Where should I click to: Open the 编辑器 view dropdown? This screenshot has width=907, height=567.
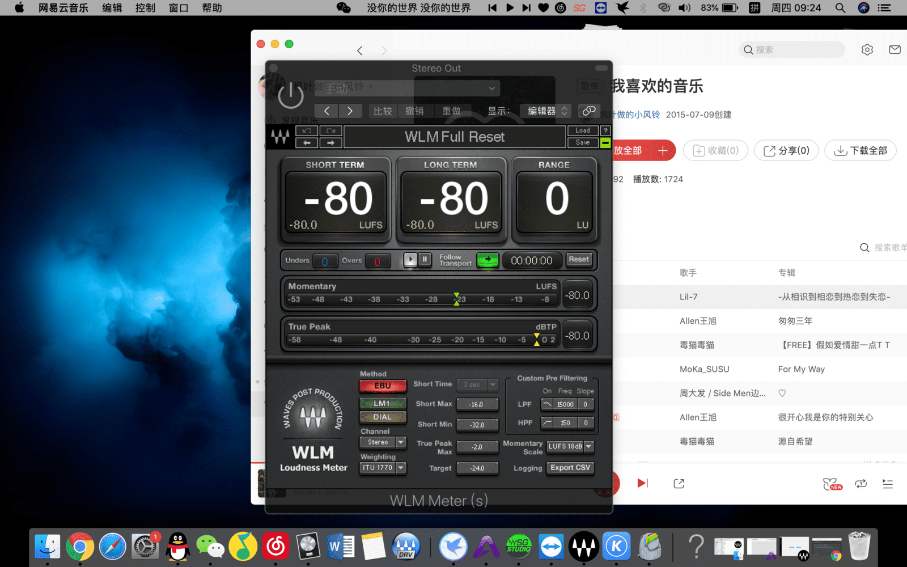click(545, 111)
